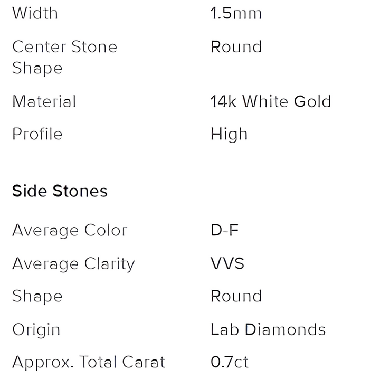The image size is (380, 379).
Task: Click the word Gold in the Material value
Action: tap(312, 101)
